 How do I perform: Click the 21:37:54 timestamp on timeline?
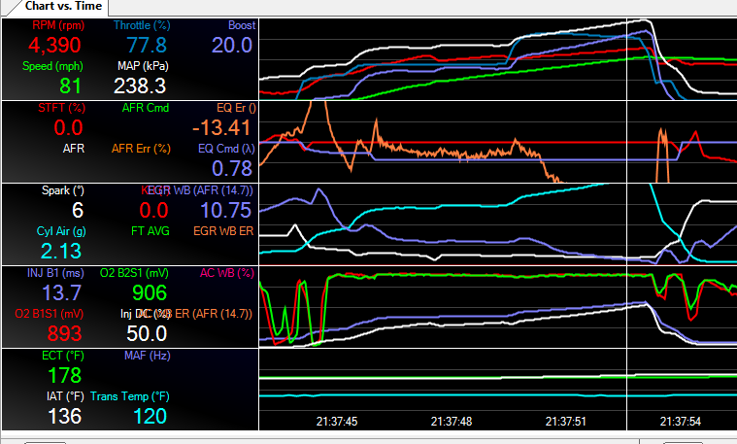680,422
